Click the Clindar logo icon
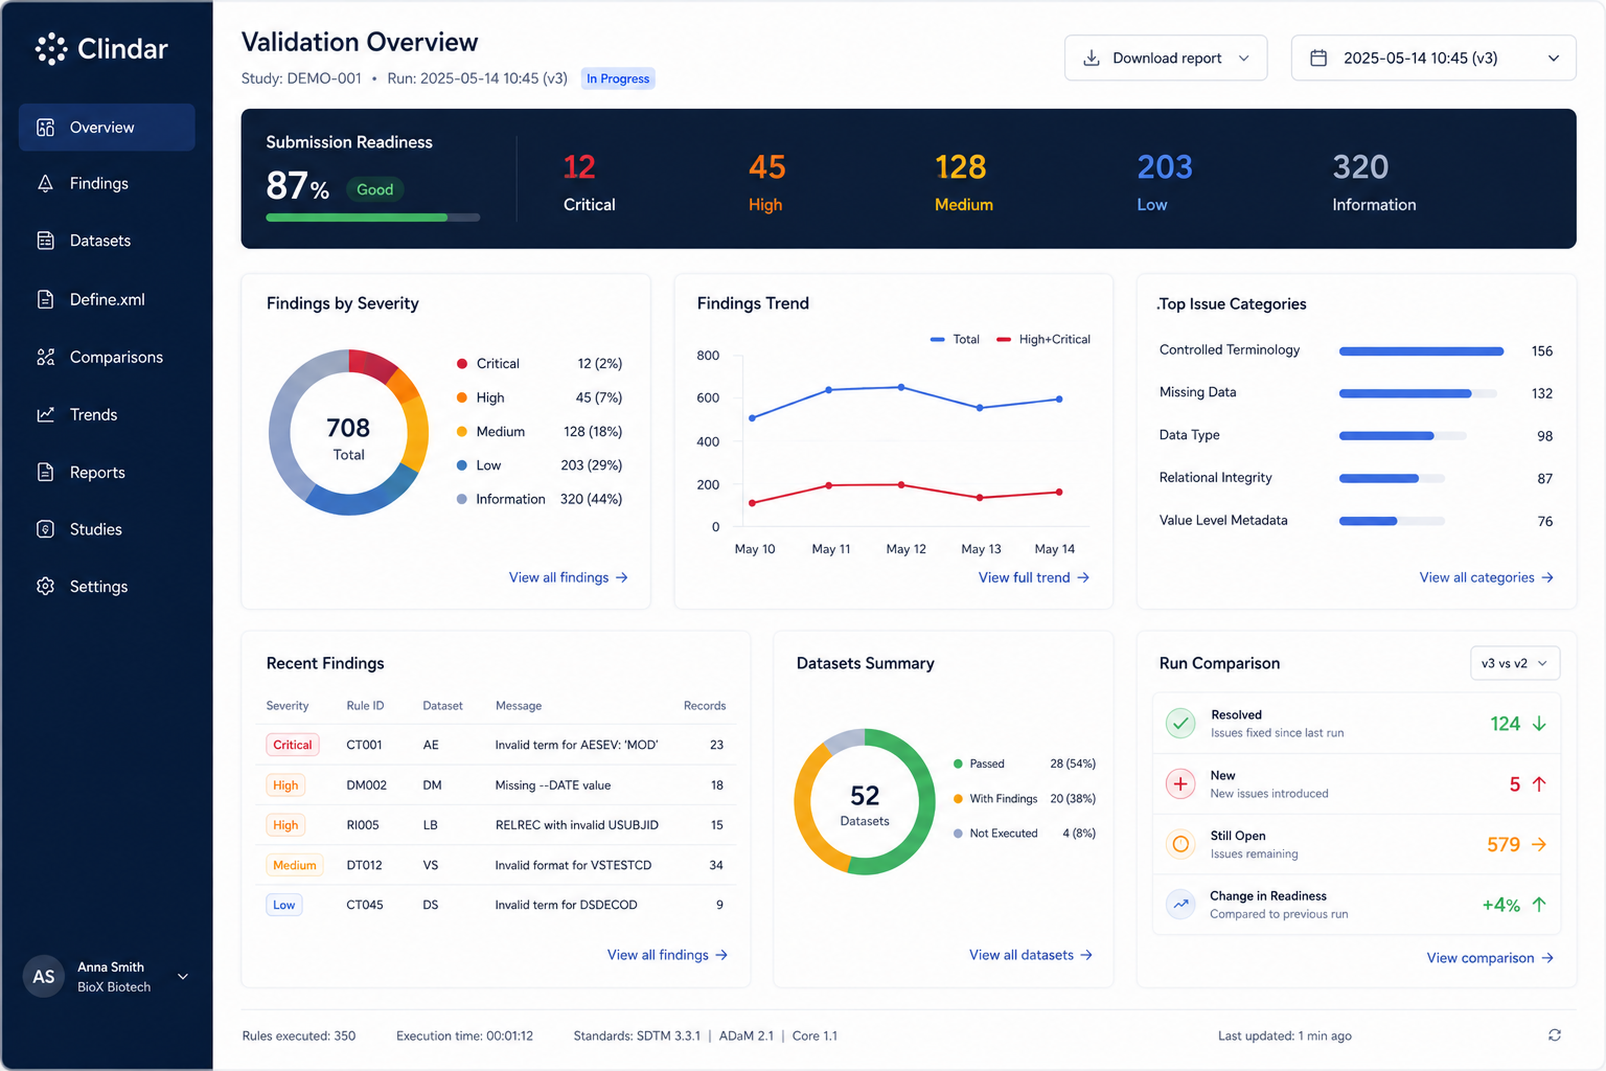The width and height of the screenshot is (1606, 1071). click(51, 49)
